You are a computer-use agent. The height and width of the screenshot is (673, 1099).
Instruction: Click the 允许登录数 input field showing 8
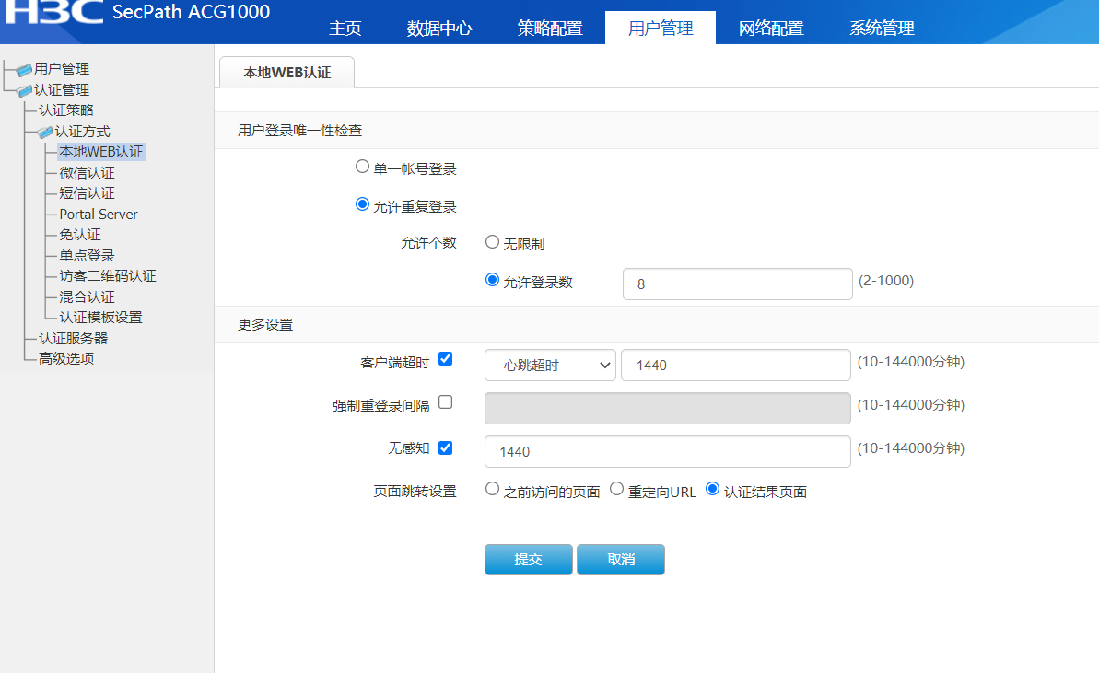(737, 284)
